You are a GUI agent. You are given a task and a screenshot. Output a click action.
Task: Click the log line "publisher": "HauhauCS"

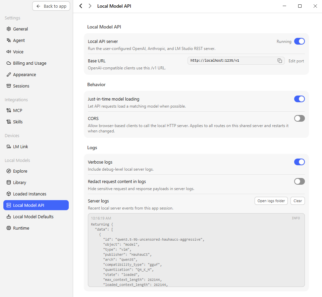point(127,254)
